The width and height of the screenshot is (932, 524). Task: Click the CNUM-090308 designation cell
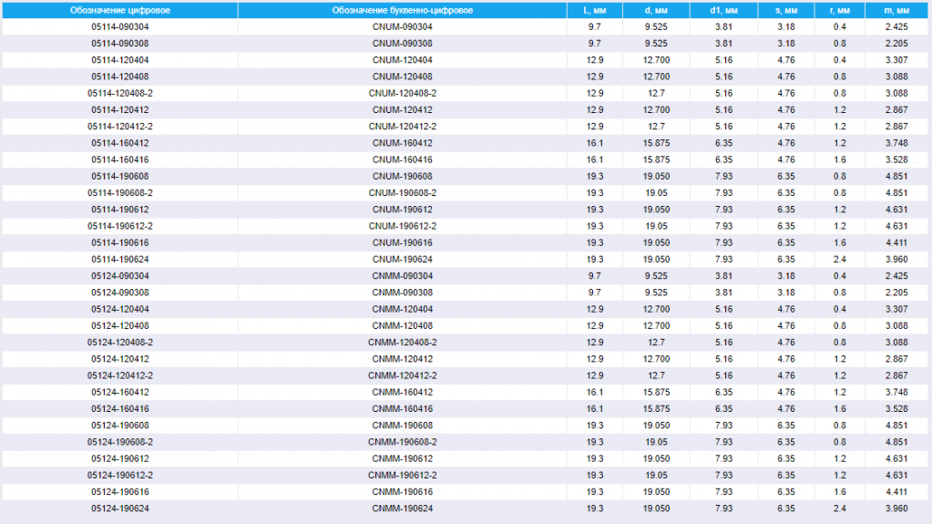click(x=403, y=44)
